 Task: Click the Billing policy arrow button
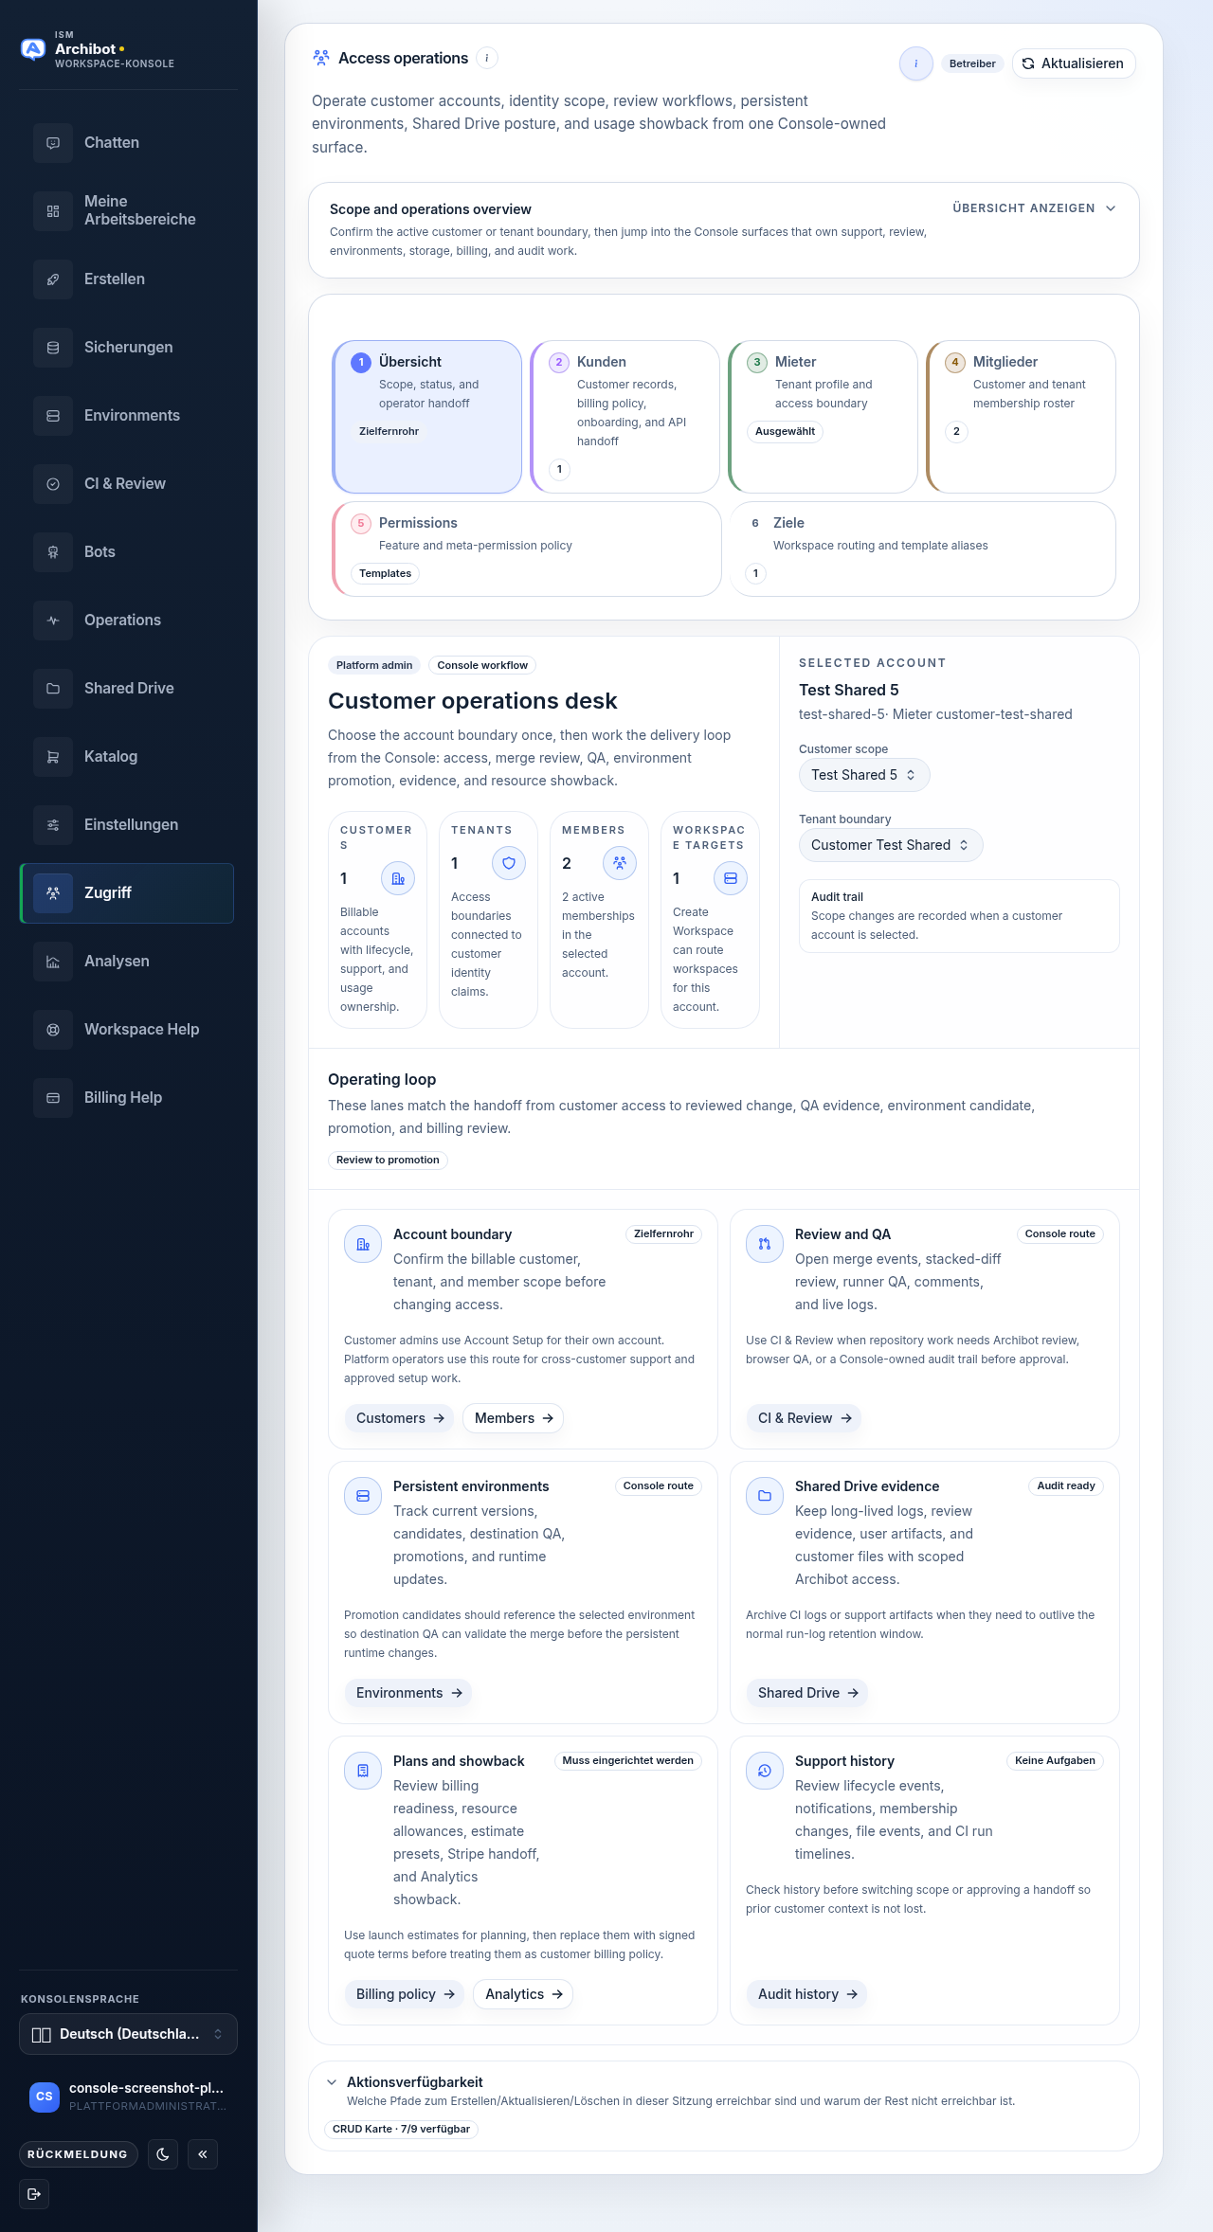click(405, 1994)
